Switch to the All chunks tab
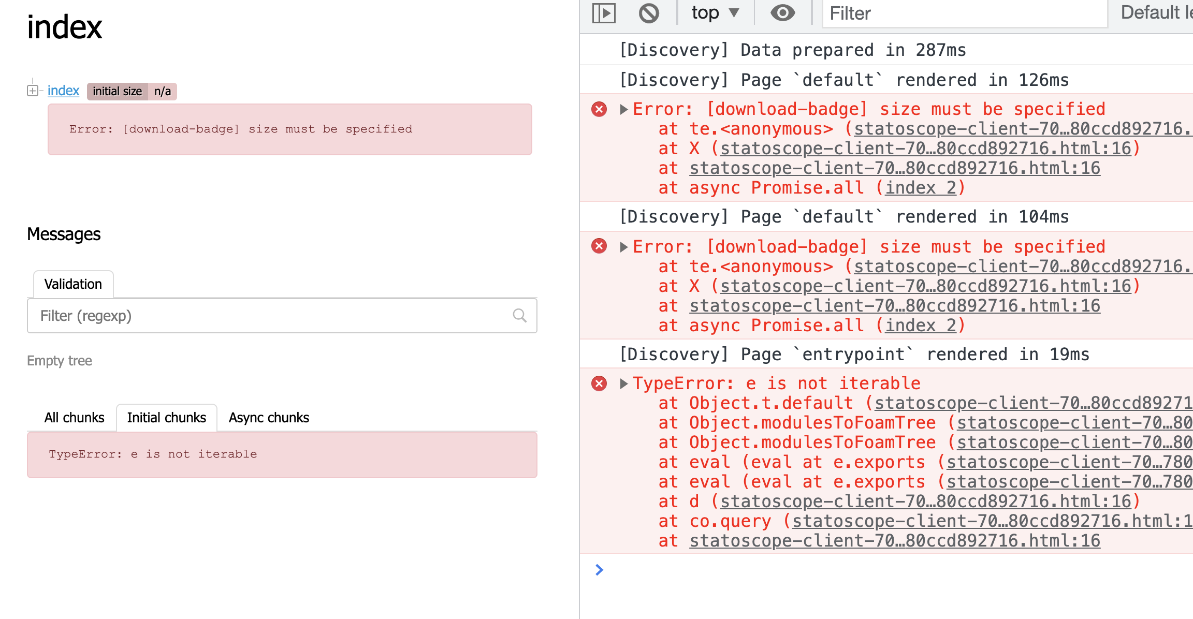 click(74, 418)
